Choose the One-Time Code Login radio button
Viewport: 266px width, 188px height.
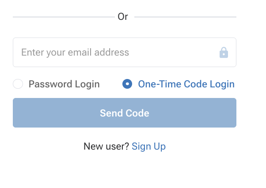click(127, 84)
